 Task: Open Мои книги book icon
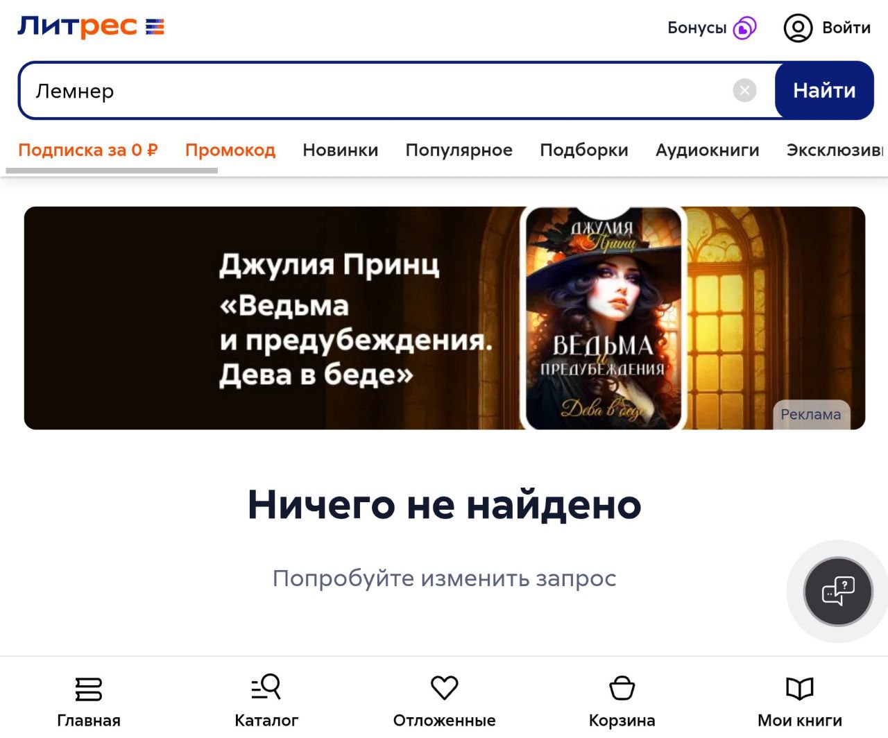click(799, 688)
